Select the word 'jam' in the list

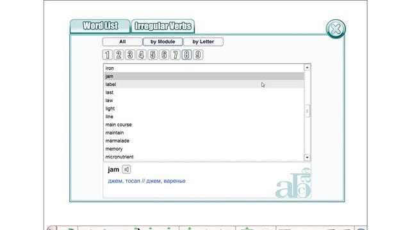pos(204,77)
